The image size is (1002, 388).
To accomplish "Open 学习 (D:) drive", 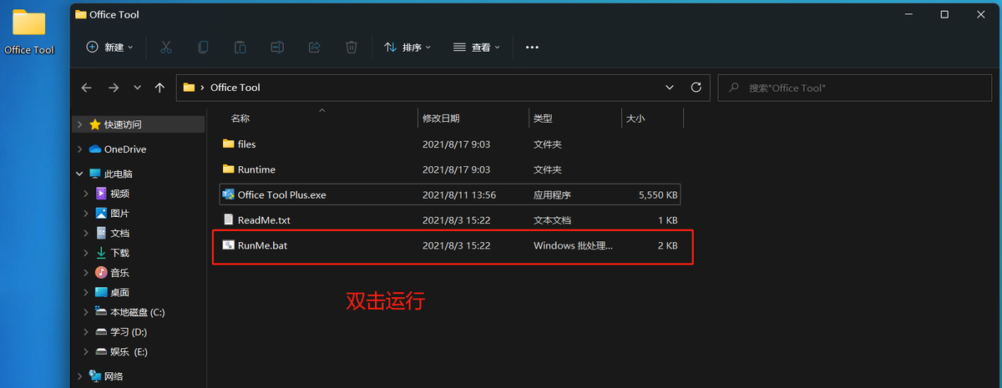I will [x=129, y=332].
